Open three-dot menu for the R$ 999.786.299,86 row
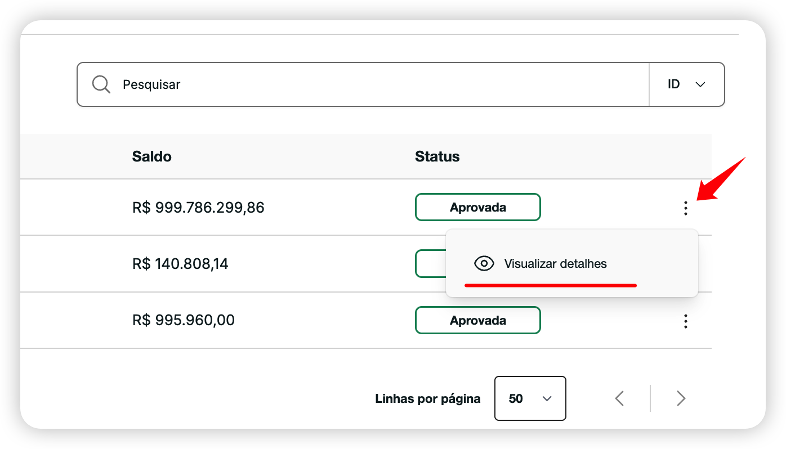 [685, 208]
